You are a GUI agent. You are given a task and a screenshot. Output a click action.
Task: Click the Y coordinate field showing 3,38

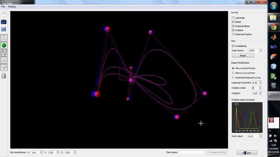(52, 152)
